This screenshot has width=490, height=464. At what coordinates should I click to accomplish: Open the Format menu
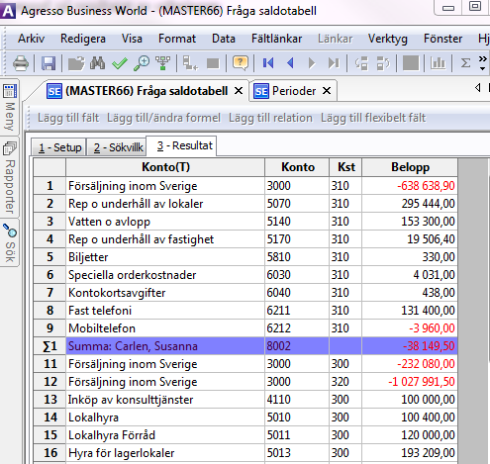(x=177, y=39)
